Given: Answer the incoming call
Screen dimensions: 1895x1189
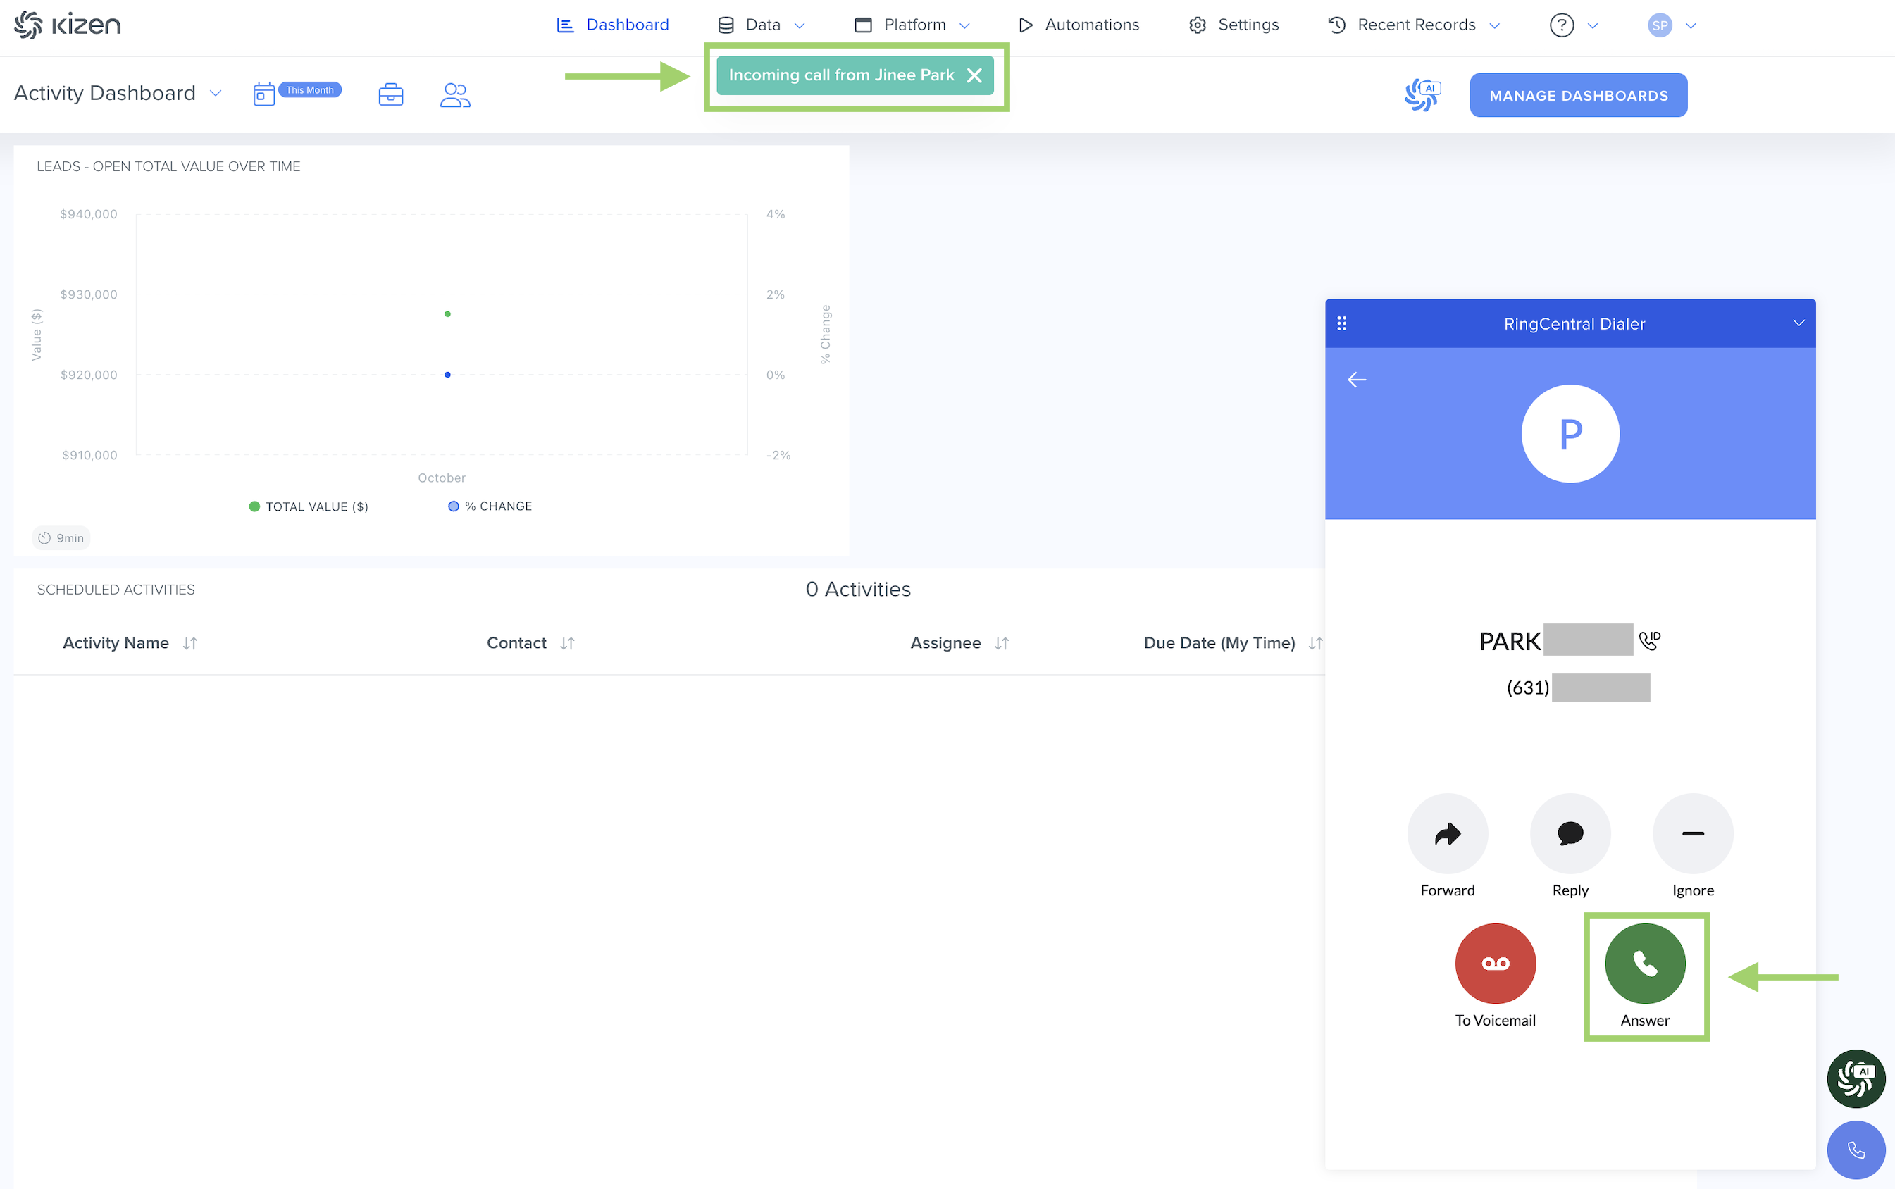Looking at the screenshot, I should pos(1644,964).
